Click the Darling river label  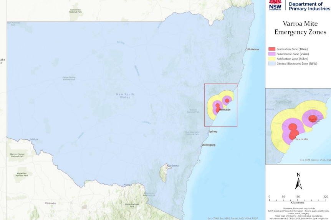tap(121, 43)
